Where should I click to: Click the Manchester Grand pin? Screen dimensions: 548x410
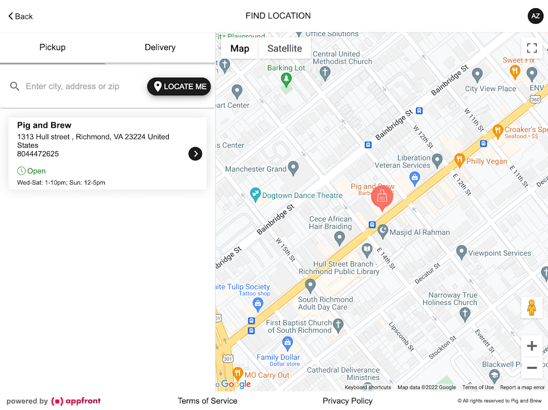point(293,169)
